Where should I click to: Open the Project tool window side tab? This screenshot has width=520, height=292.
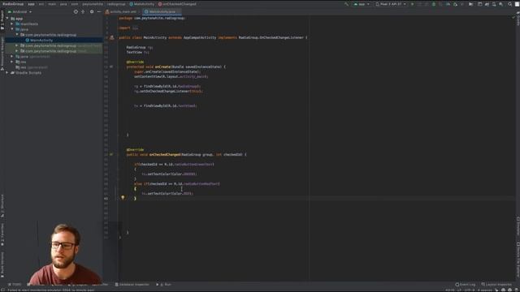tap(2, 19)
